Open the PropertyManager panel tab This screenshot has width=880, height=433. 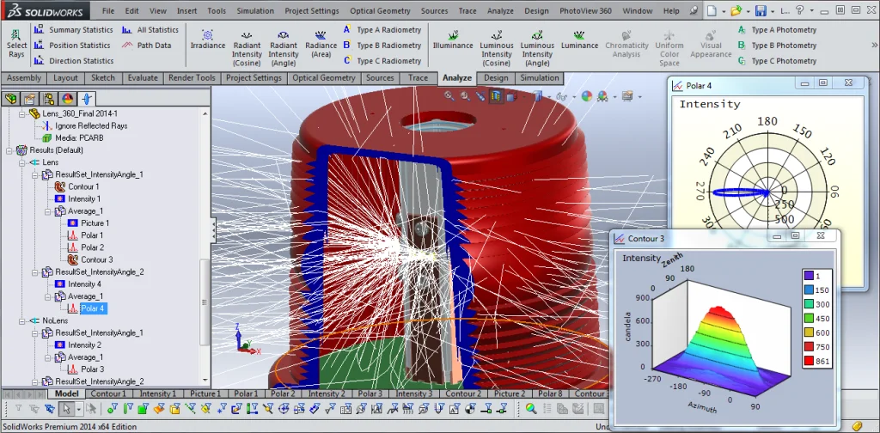(x=30, y=100)
